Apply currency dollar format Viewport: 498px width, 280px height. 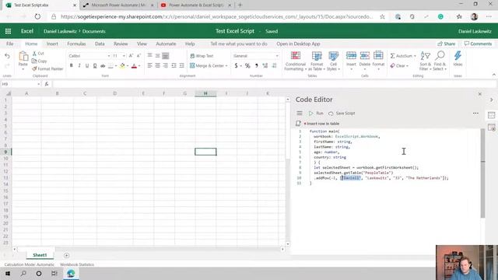[x=236, y=65]
